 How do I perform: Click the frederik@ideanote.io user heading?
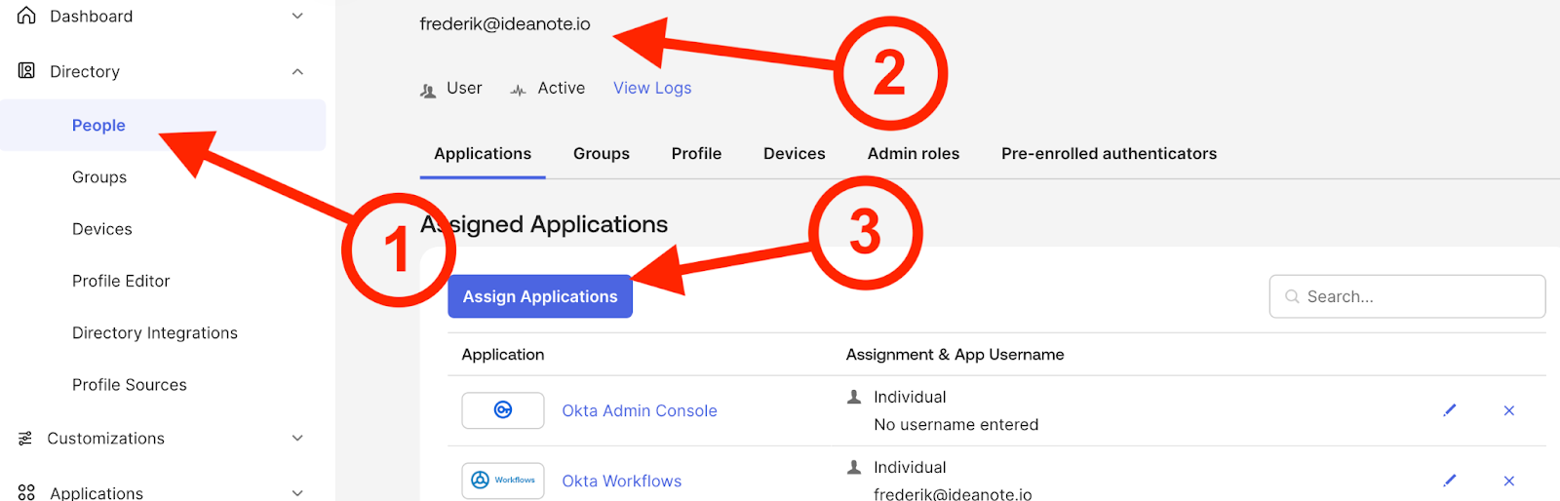tap(505, 24)
